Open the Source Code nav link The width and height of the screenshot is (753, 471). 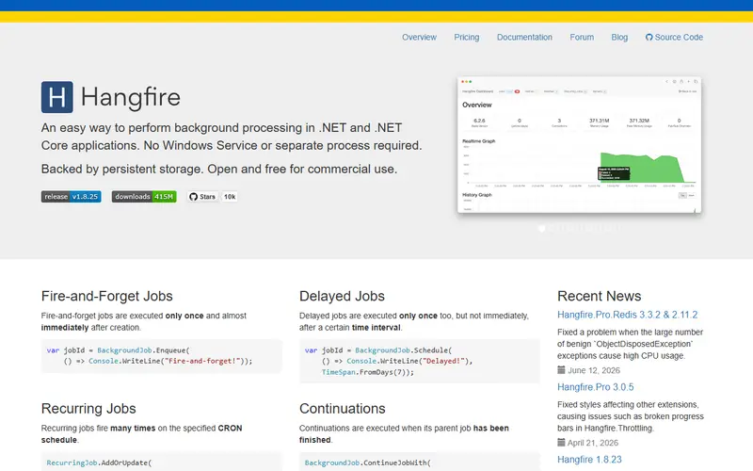(x=674, y=38)
